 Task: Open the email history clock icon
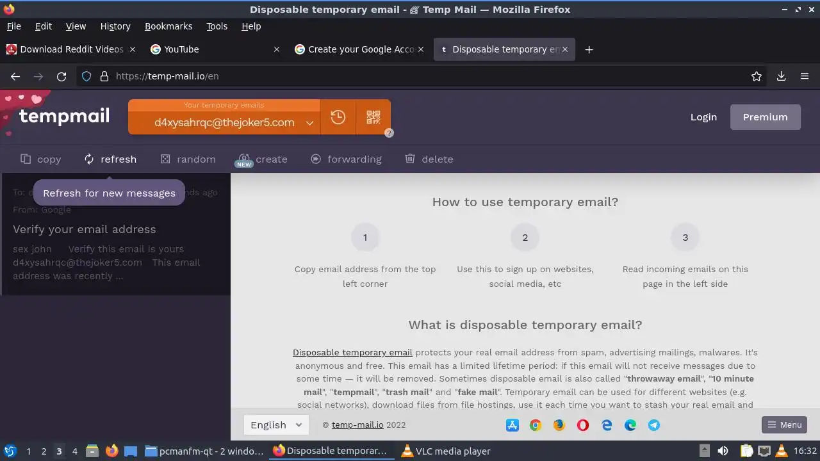338,117
